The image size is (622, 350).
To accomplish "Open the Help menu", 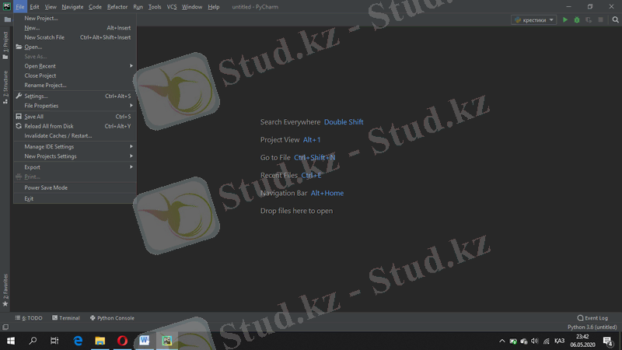I will tap(214, 7).
